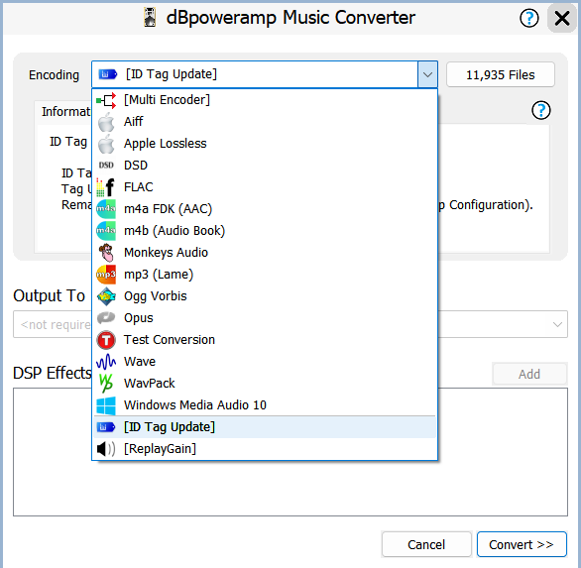Click the WavPack green icon
Viewport: 581px width, 568px height.
coord(106,384)
